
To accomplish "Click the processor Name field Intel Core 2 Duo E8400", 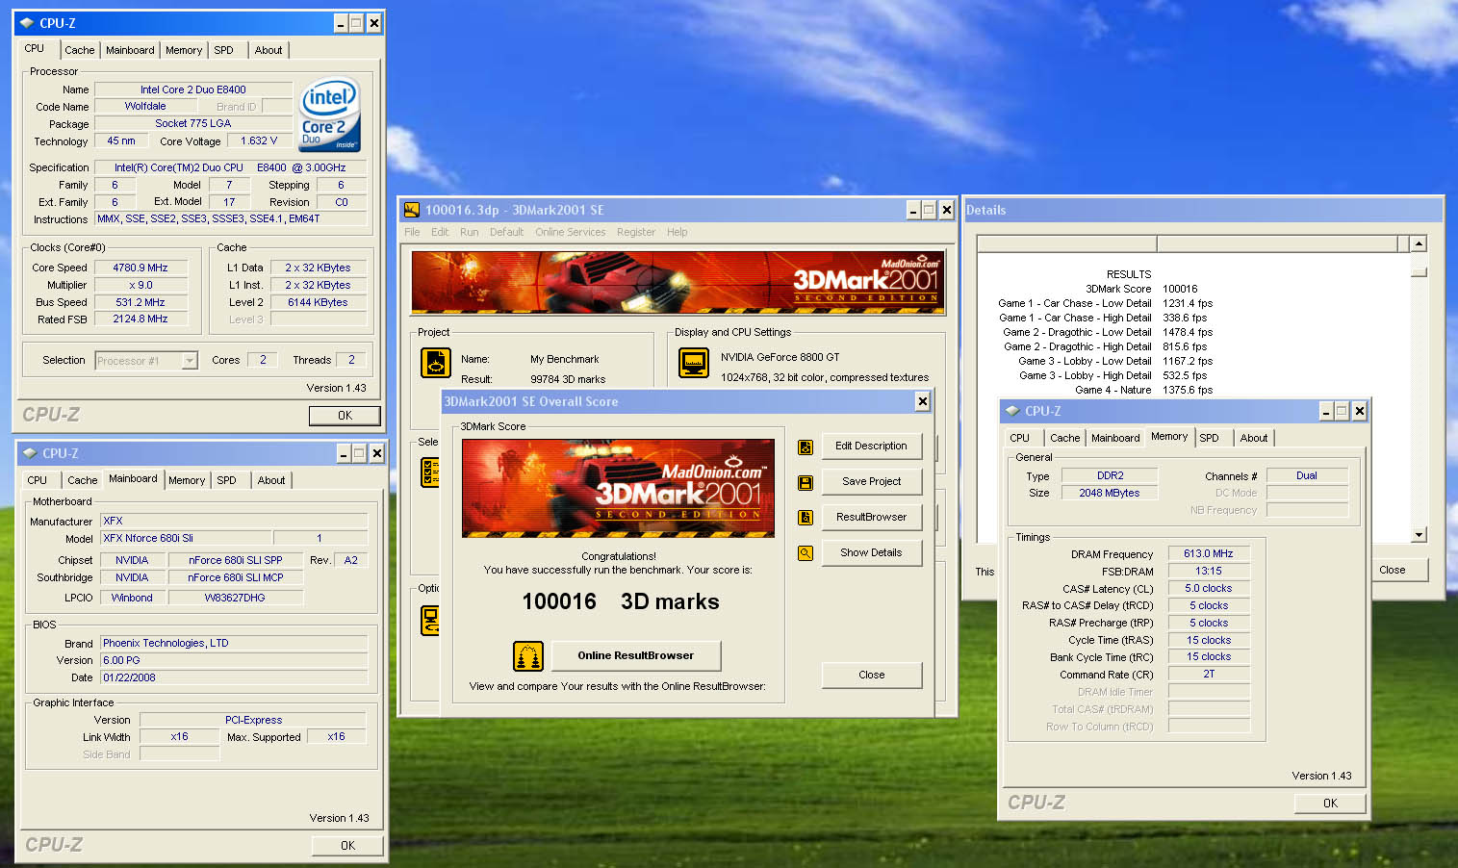I will coord(193,90).
